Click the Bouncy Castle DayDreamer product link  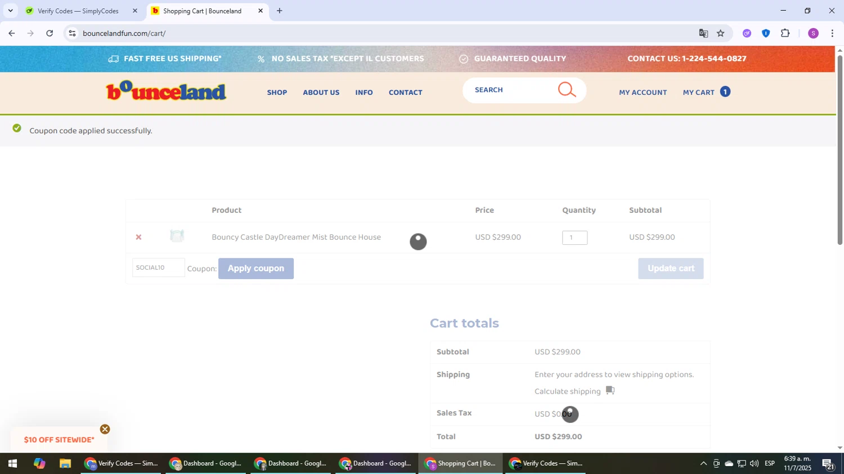pyautogui.click(x=297, y=237)
